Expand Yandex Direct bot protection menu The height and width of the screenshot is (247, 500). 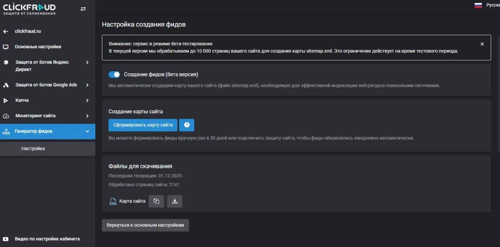[x=87, y=62]
